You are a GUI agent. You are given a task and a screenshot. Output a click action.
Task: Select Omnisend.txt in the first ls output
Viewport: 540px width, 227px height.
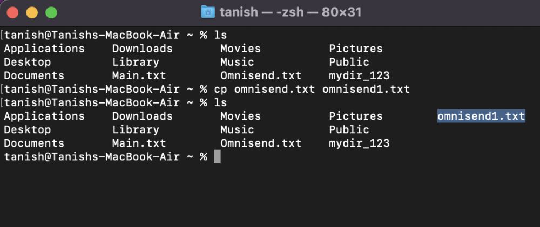pos(261,75)
